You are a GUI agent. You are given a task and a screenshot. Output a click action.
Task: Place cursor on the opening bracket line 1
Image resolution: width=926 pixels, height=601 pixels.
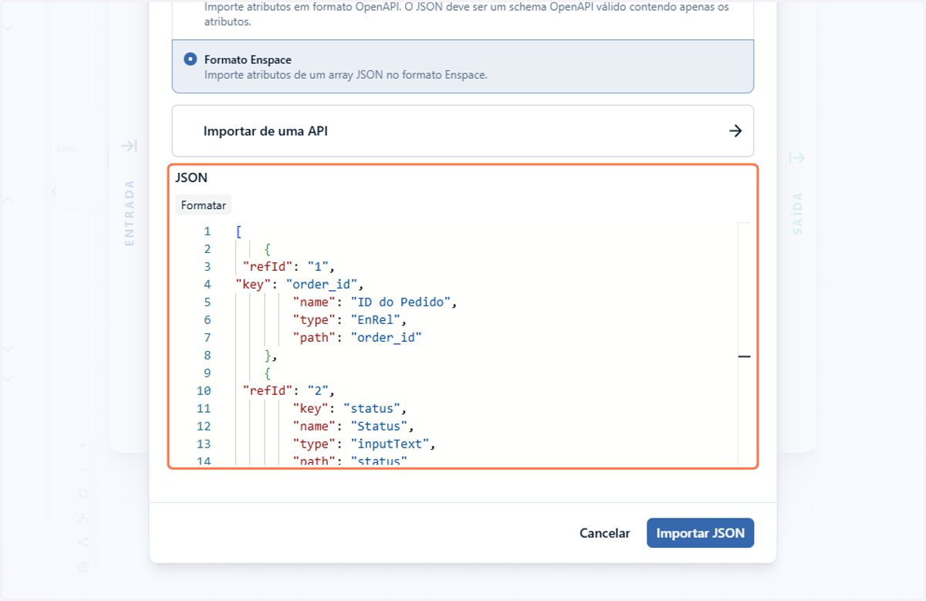(239, 231)
